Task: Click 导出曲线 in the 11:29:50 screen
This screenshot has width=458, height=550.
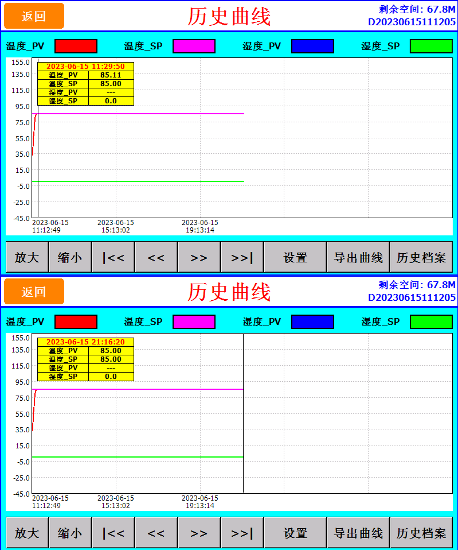Action: pos(358,257)
